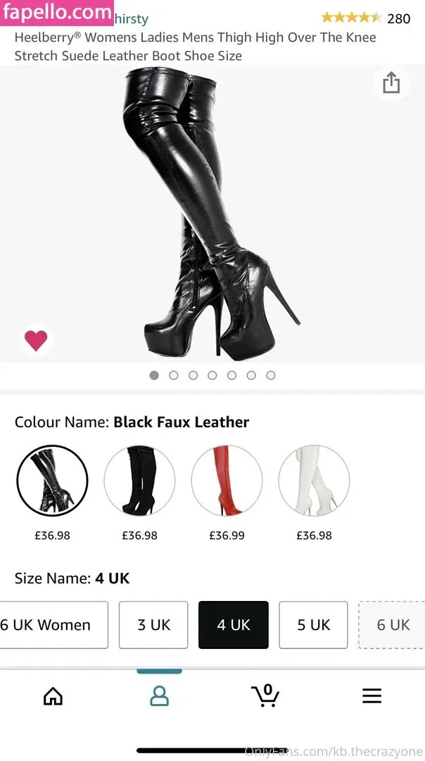Image resolution: width=425 pixels, height=761 pixels.
Task: Jump to second image carousel dot
Action: pos(174,375)
